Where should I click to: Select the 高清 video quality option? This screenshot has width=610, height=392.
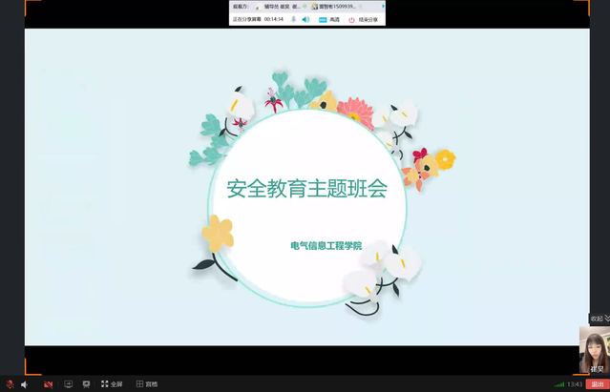[329, 19]
